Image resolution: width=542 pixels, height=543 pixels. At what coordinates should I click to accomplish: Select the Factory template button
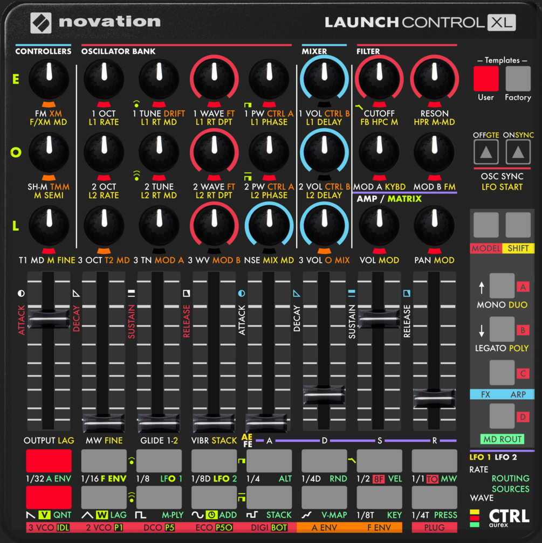518,79
